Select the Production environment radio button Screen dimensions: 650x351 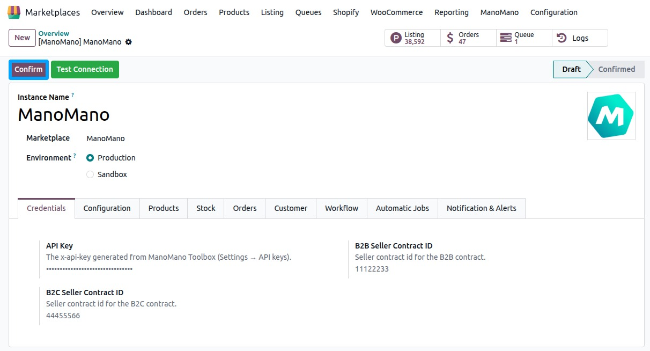pos(90,158)
